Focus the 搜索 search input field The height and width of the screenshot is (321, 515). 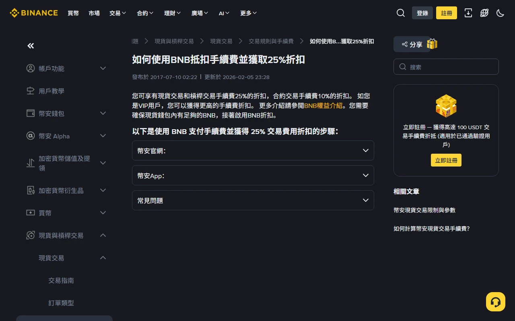click(446, 67)
